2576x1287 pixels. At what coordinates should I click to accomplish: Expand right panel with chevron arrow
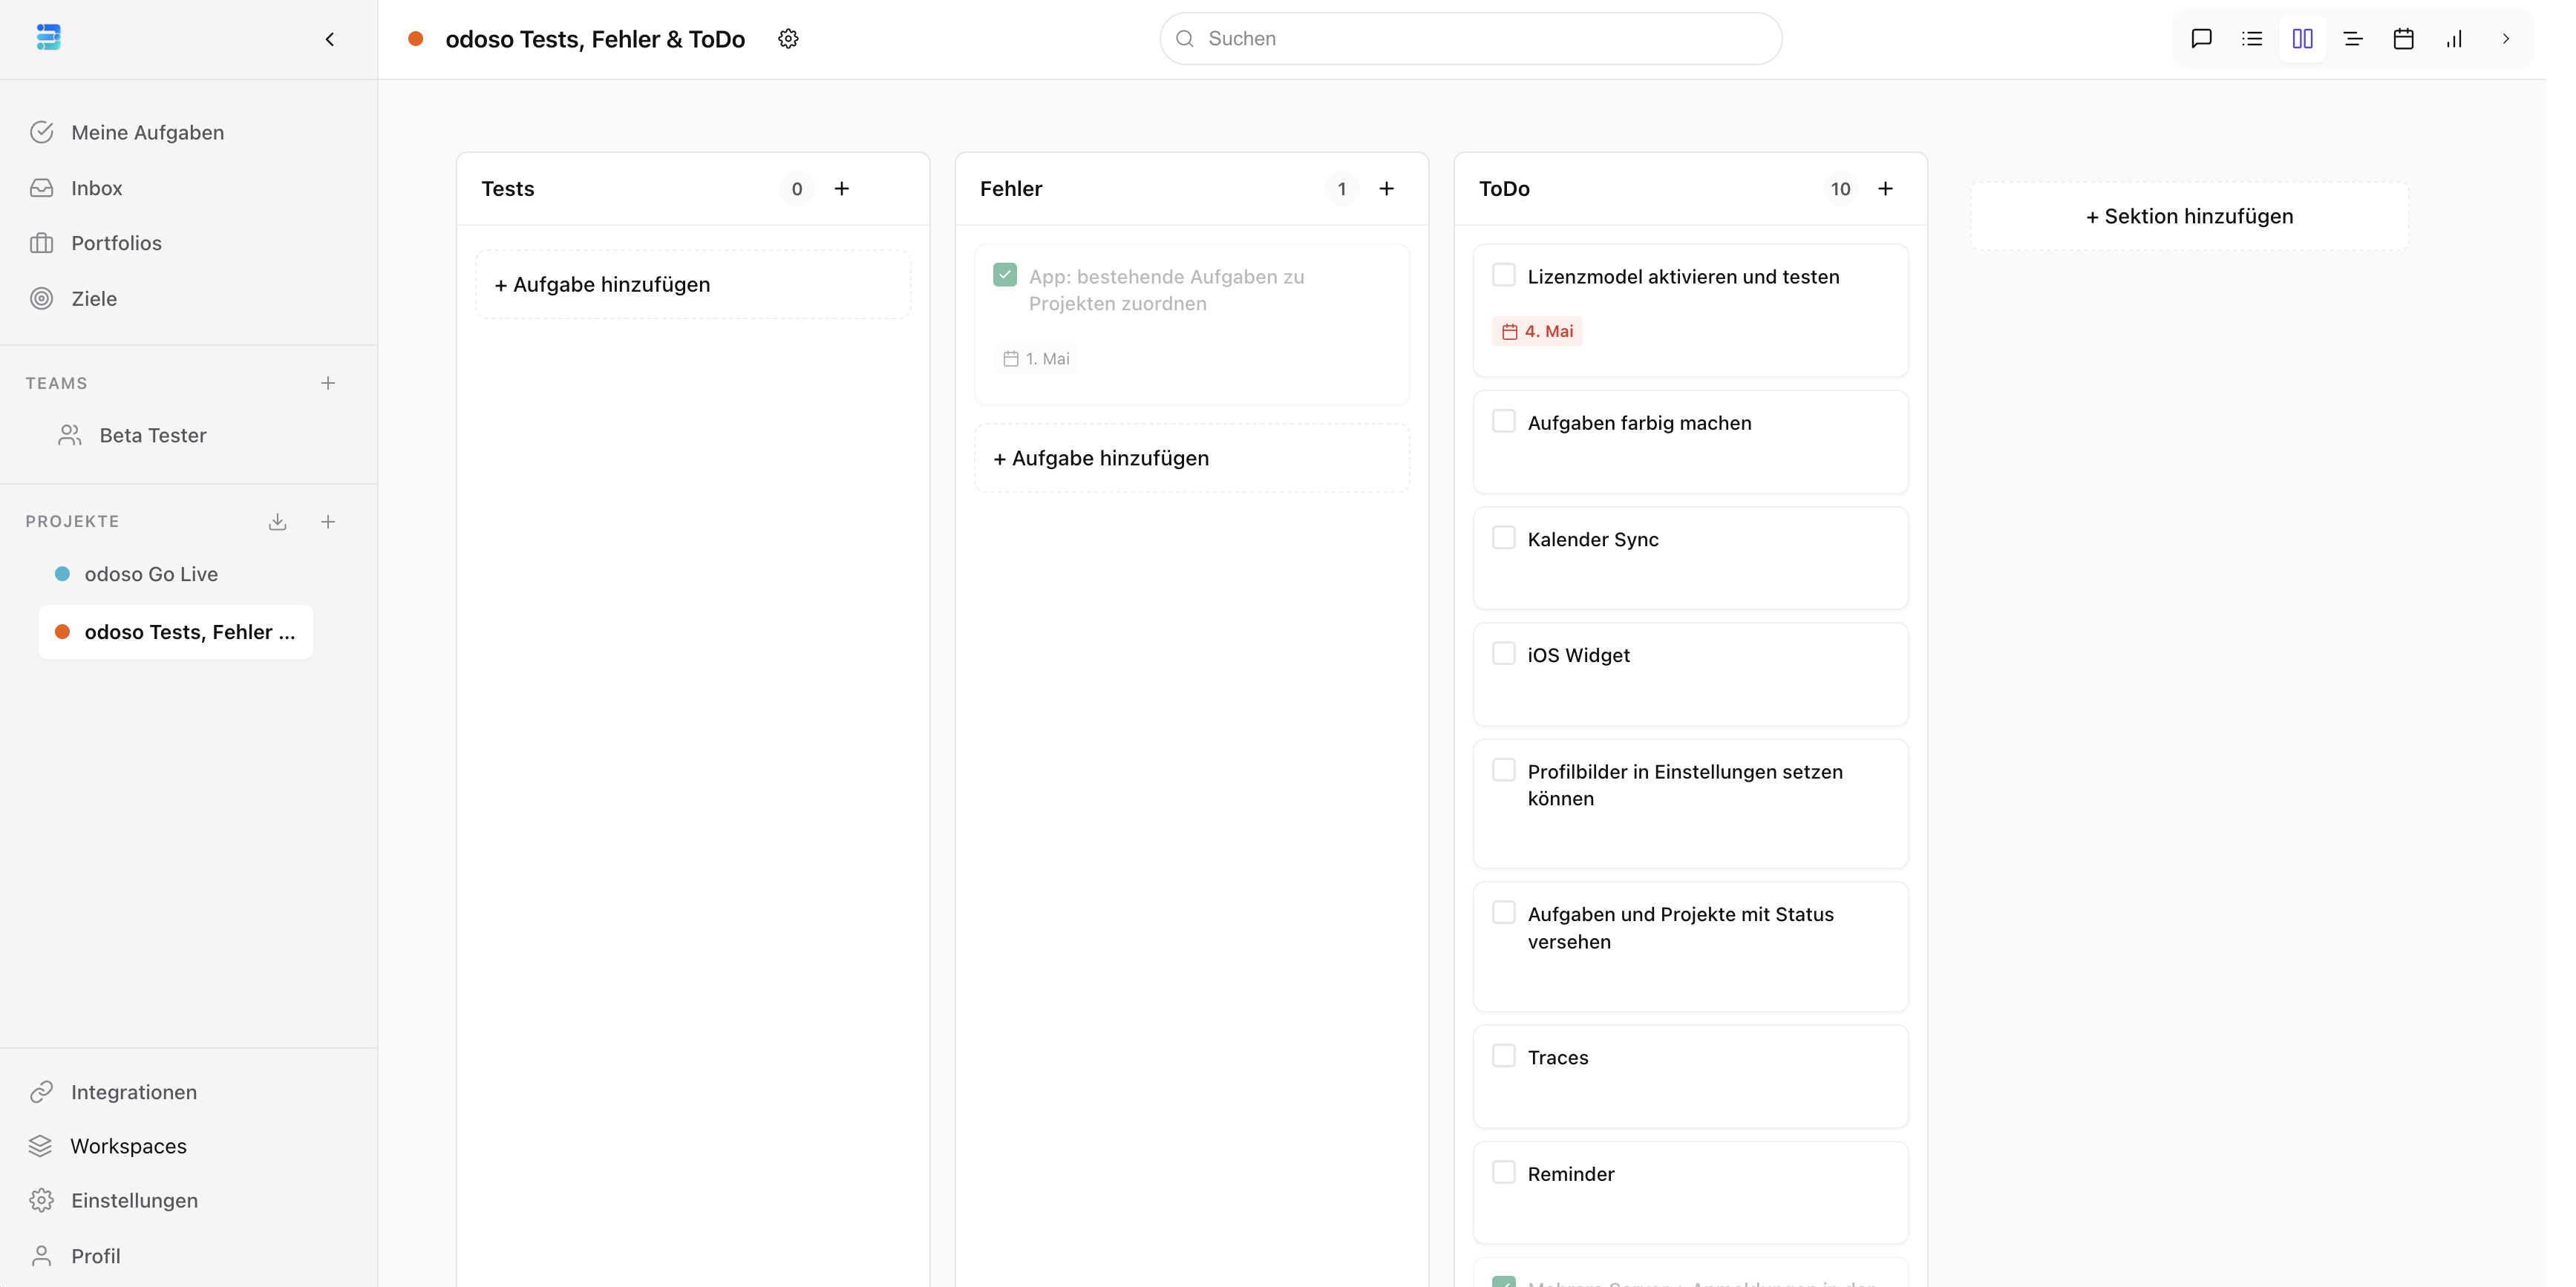(x=2505, y=39)
